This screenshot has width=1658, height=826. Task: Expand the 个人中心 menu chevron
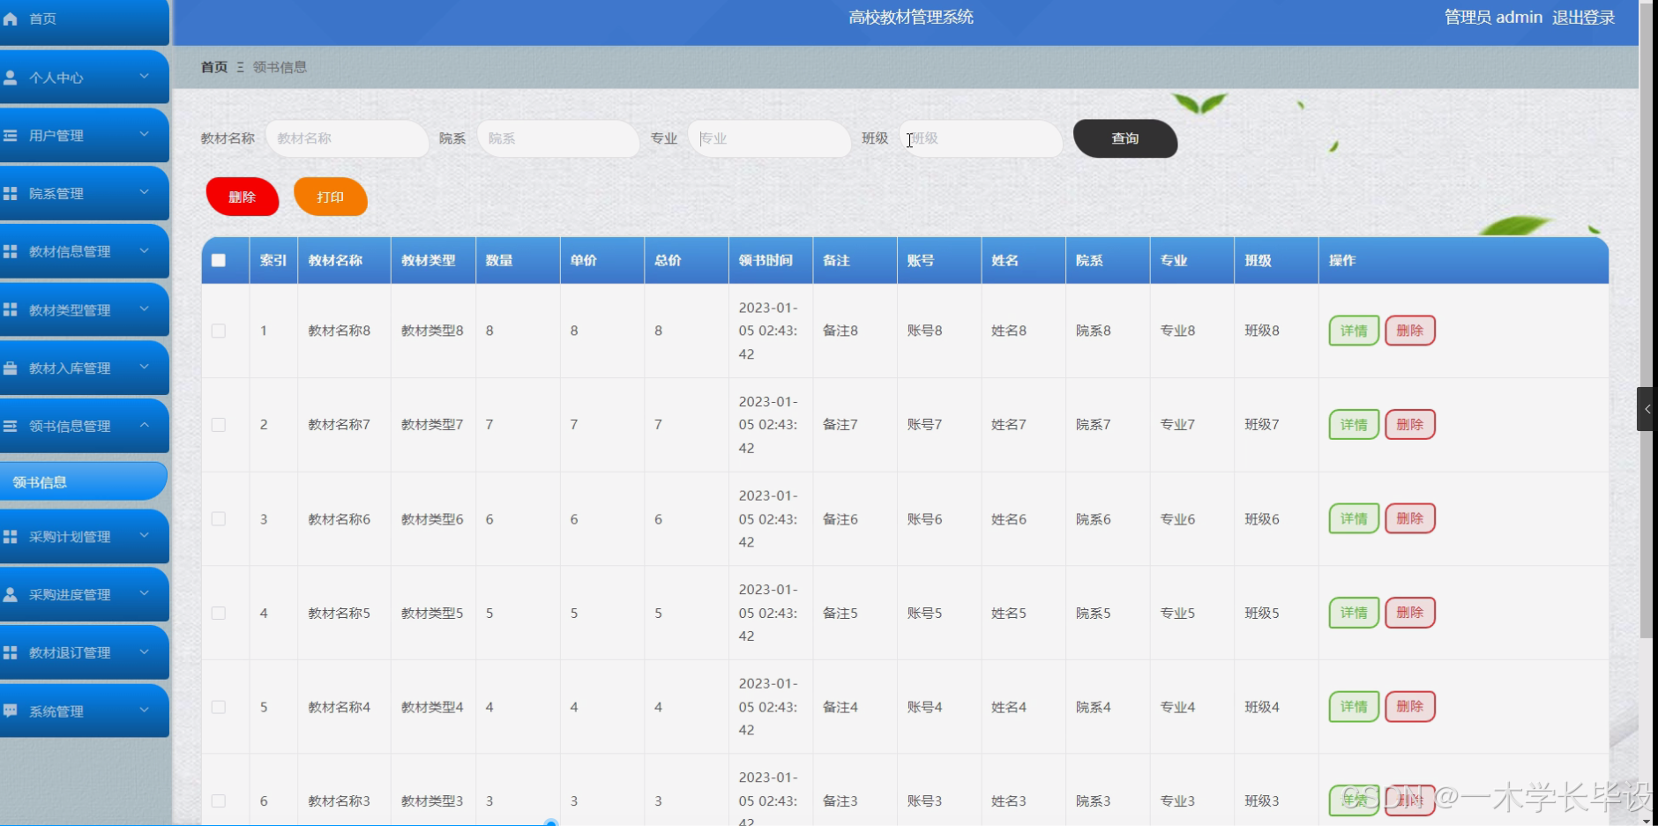pyautogui.click(x=145, y=77)
